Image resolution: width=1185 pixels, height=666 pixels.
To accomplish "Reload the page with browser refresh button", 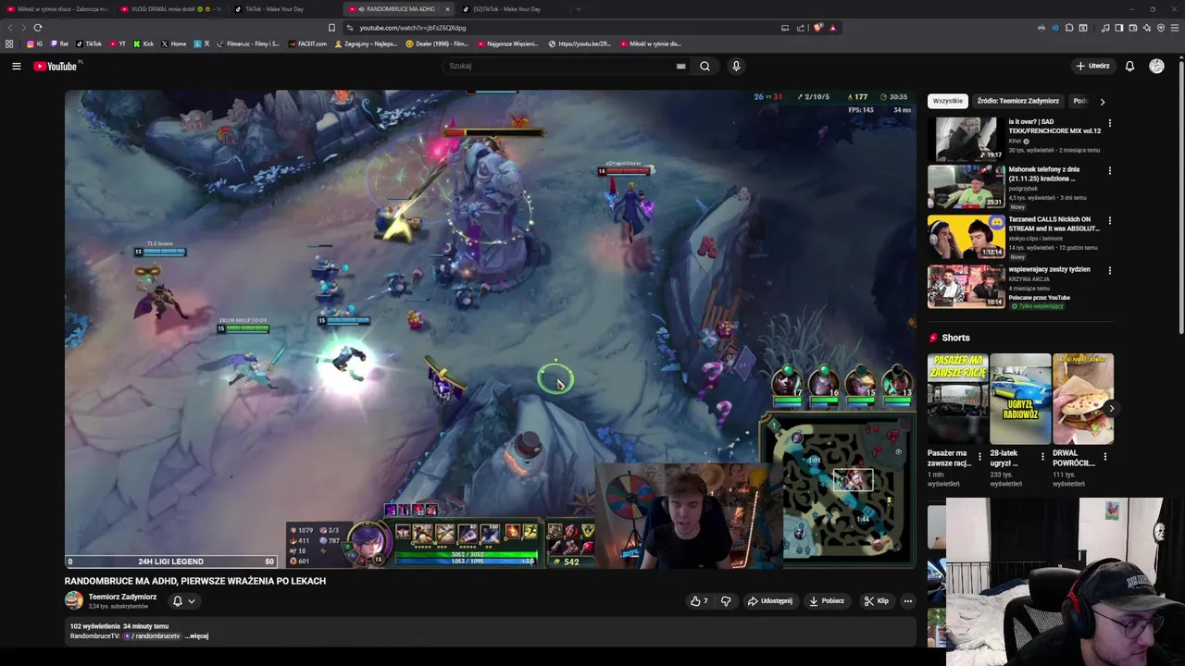I will tap(37, 28).
